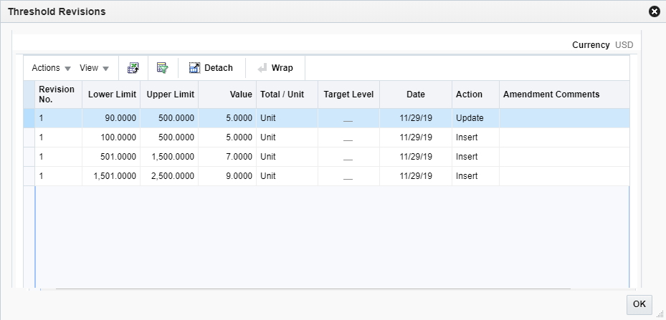This screenshot has width=666, height=320.
Task: Click the row selector of the 501.0000 row
Action: 29,157
